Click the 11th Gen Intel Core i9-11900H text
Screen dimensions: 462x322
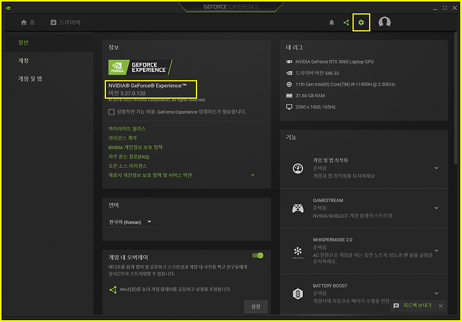[346, 85]
